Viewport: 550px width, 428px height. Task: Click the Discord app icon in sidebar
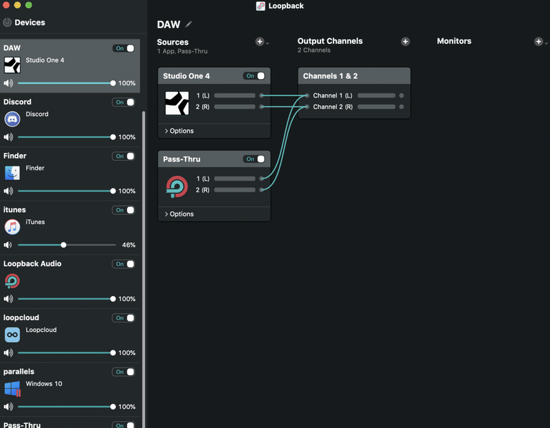[12, 119]
